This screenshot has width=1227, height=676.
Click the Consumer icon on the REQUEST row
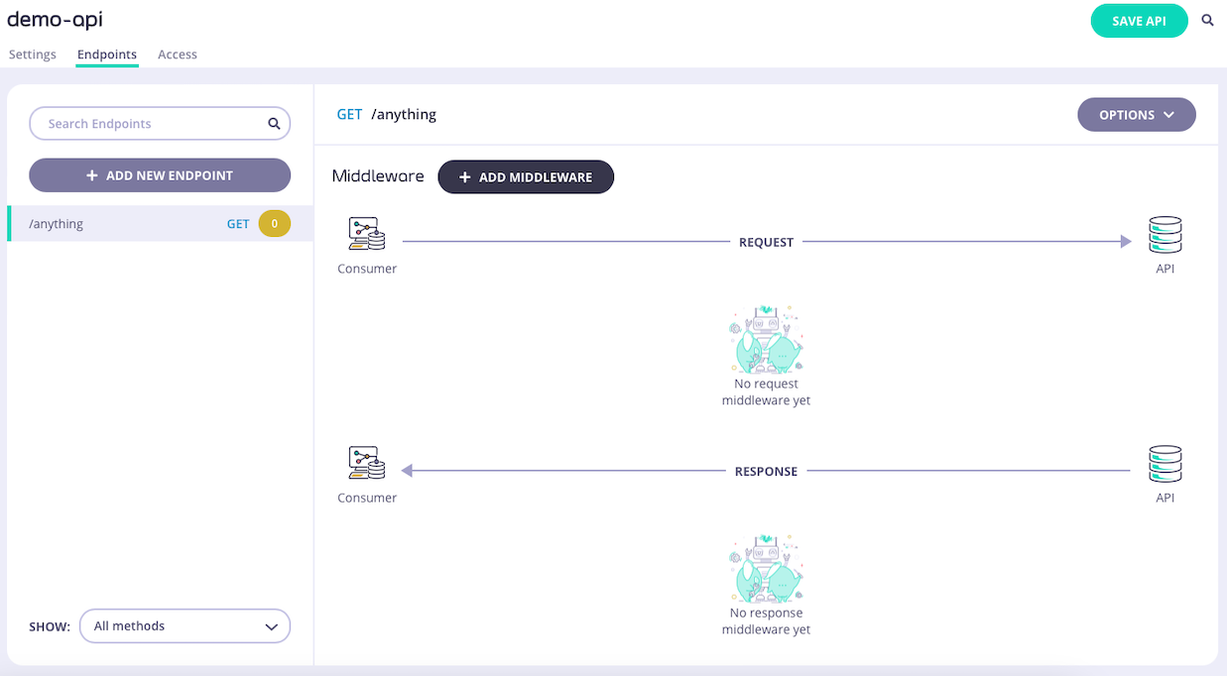pos(367,234)
